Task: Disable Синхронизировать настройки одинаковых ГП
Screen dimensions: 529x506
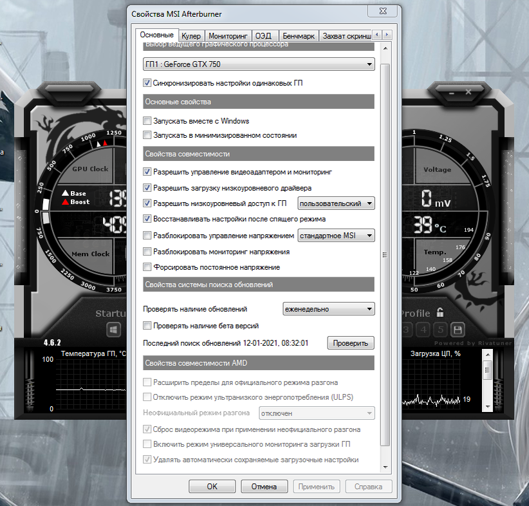Action: pos(146,83)
